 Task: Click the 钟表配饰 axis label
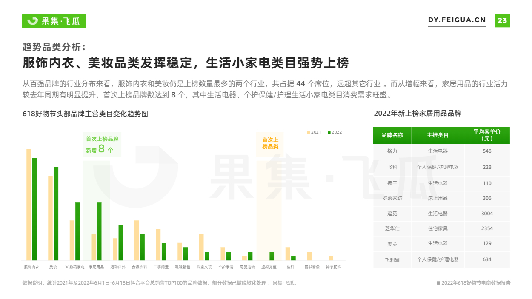coord(333,267)
